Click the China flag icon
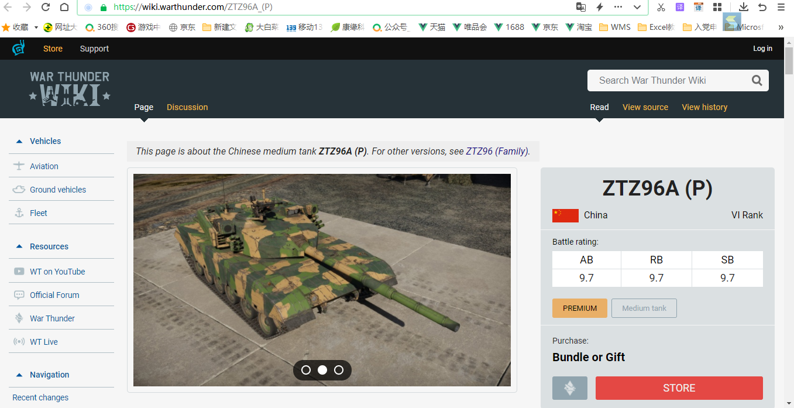 [x=565, y=215]
